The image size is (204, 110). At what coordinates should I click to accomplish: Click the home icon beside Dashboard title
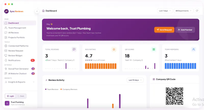coord(43,11)
